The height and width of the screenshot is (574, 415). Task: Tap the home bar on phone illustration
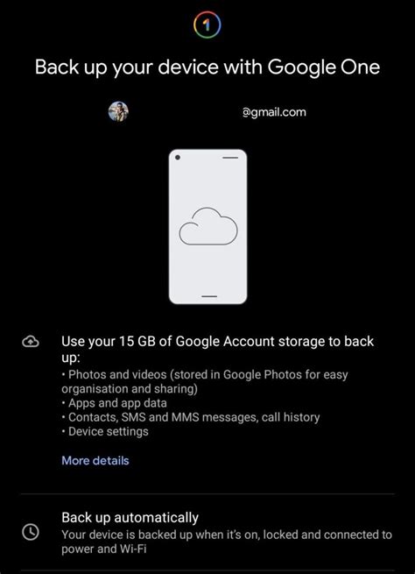[209, 296]
